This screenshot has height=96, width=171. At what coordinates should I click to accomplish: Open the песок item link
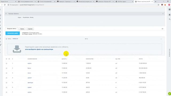pos(29,73)
